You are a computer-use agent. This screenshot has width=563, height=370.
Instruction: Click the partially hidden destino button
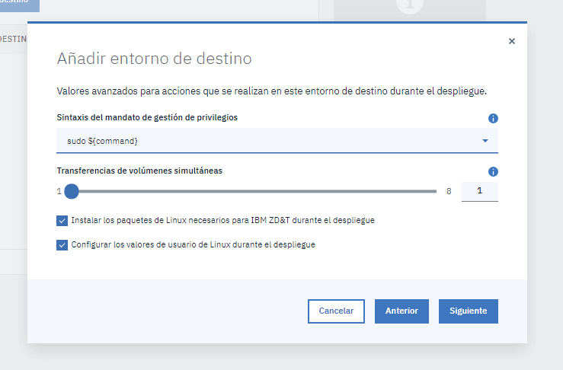point(19,5)
